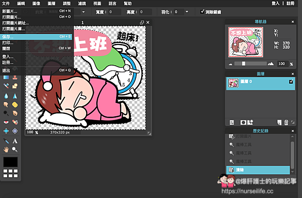Choose 註冊... in the File menu
Viewport: 302px width, 198px height.
point(36,62)
